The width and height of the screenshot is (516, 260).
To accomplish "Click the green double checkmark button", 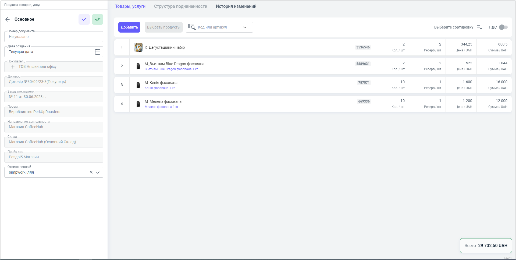I will click(98, 19).
